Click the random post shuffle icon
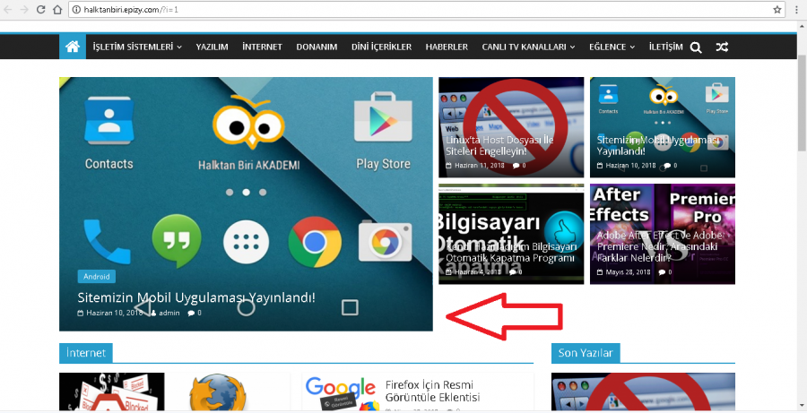This screenshot has width=807, height=413. coord(722,47)
